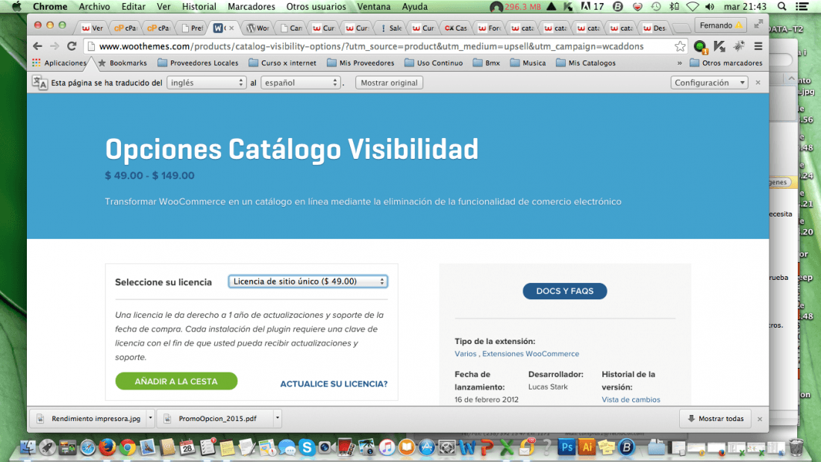This screenshot has width=821, height=462.
Task: Open the Mis Catalogos bookmark folder
Action: [x=586, y=63]
